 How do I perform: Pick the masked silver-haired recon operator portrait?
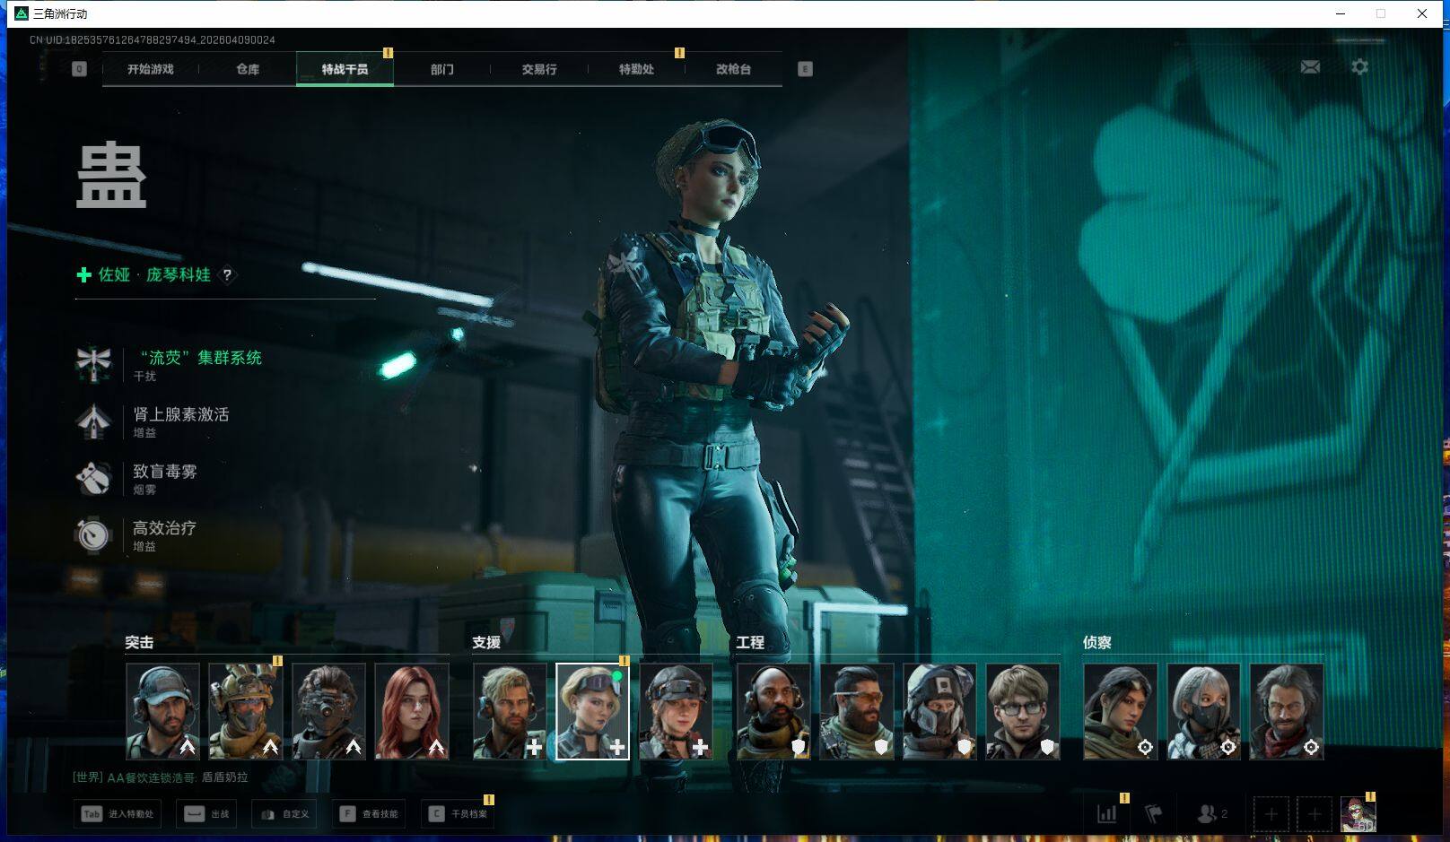(1203, 712)
